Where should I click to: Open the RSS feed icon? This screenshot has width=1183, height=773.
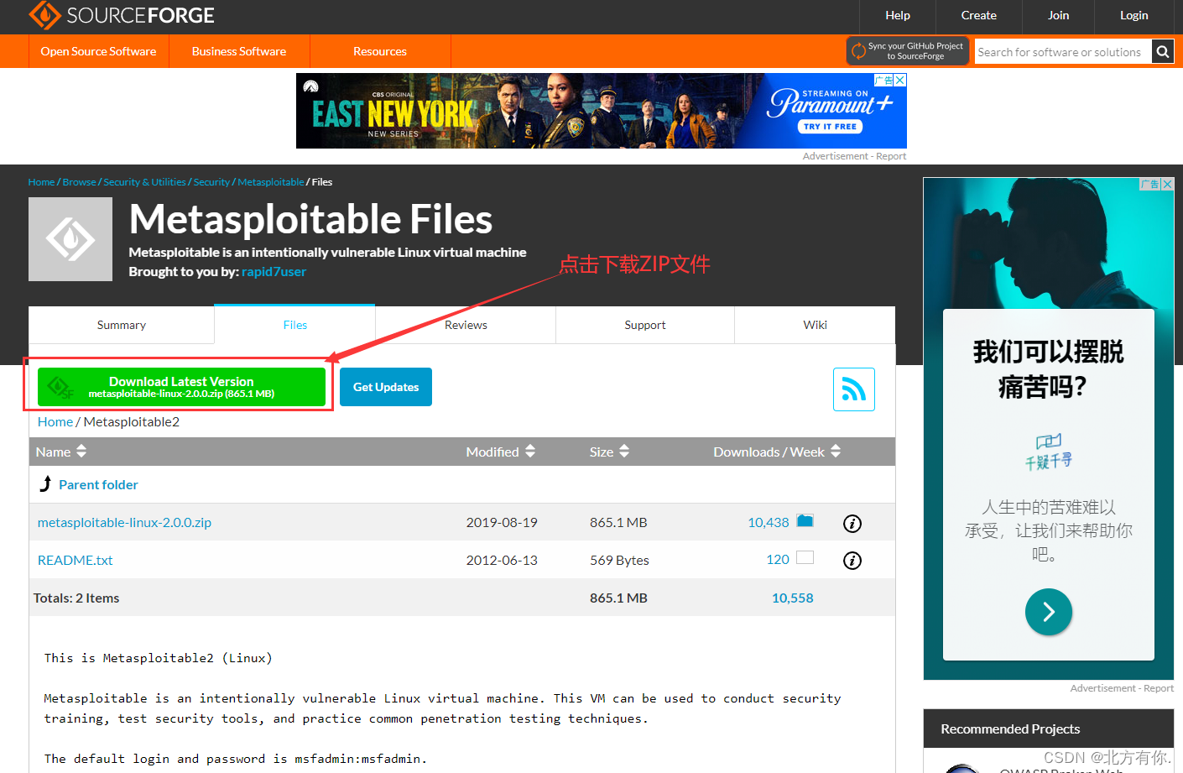[x=854, y=389]
